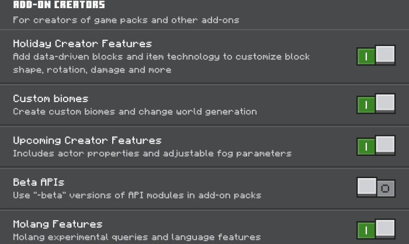Viewport: 409px width, 244px height.
Task: Click the Upcoming Creator Features label
Action: (87, 140)
